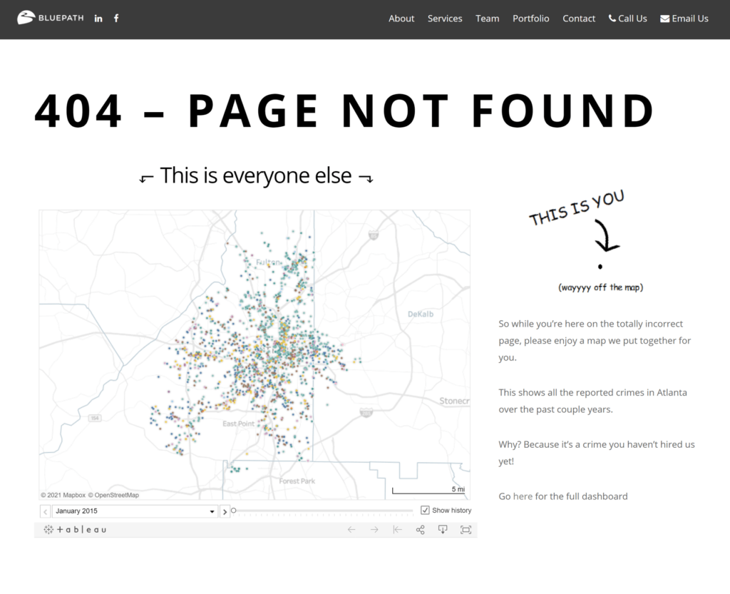Click the Email Us link
The height and width of the screenshot is (594, 730).
click(684, 19)
